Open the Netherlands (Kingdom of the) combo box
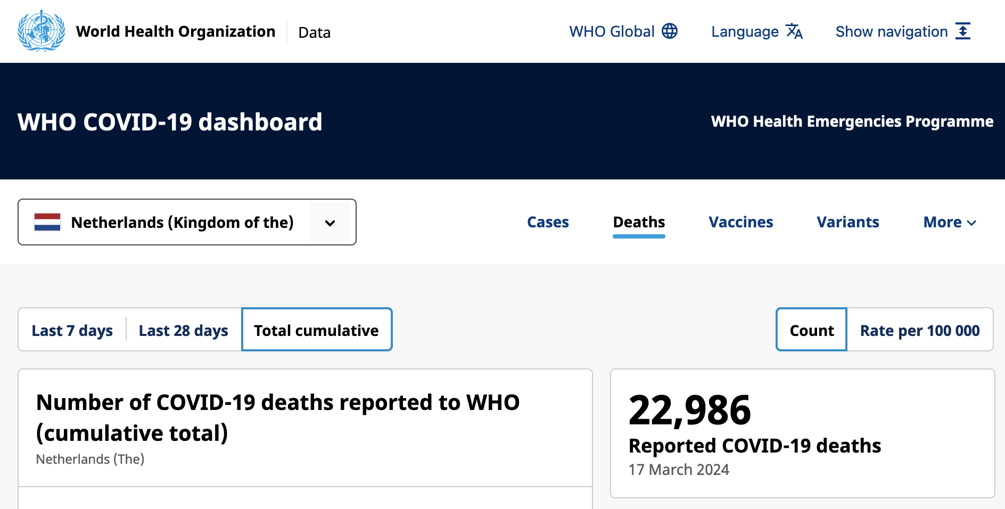Screen dimensions: 1005x509 (182, 222)
